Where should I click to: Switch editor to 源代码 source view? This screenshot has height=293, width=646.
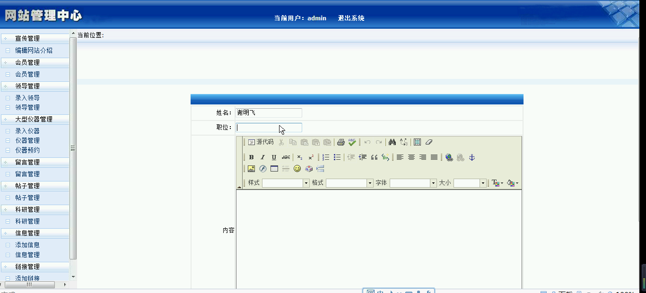[x=261, y=142]
